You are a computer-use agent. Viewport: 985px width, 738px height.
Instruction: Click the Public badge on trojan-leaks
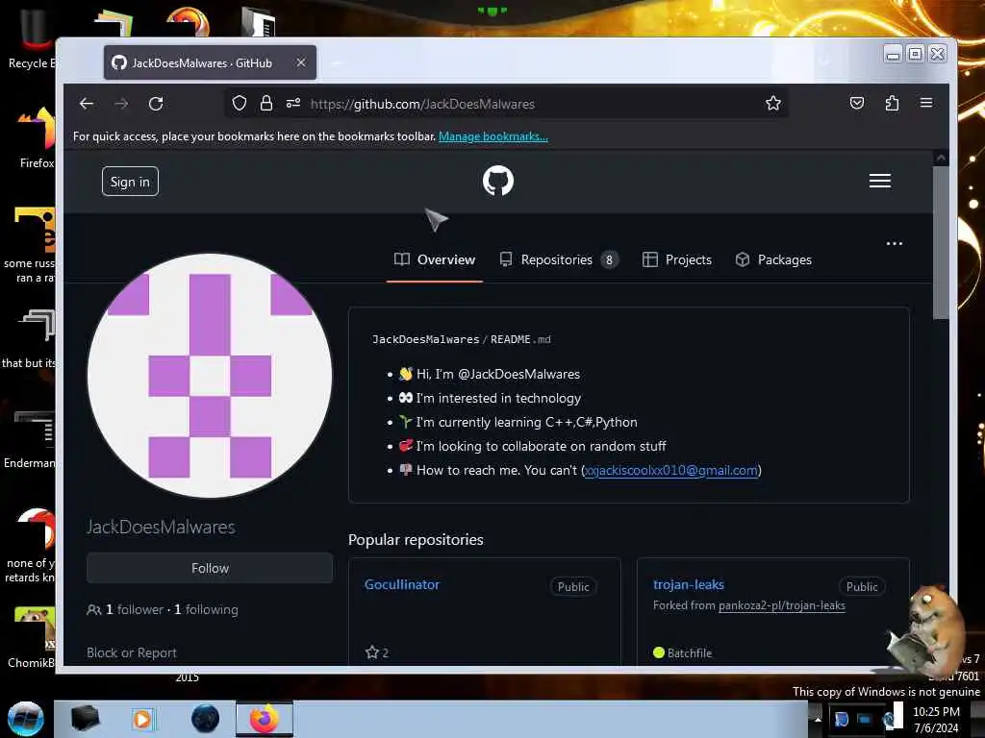point(862,587)
